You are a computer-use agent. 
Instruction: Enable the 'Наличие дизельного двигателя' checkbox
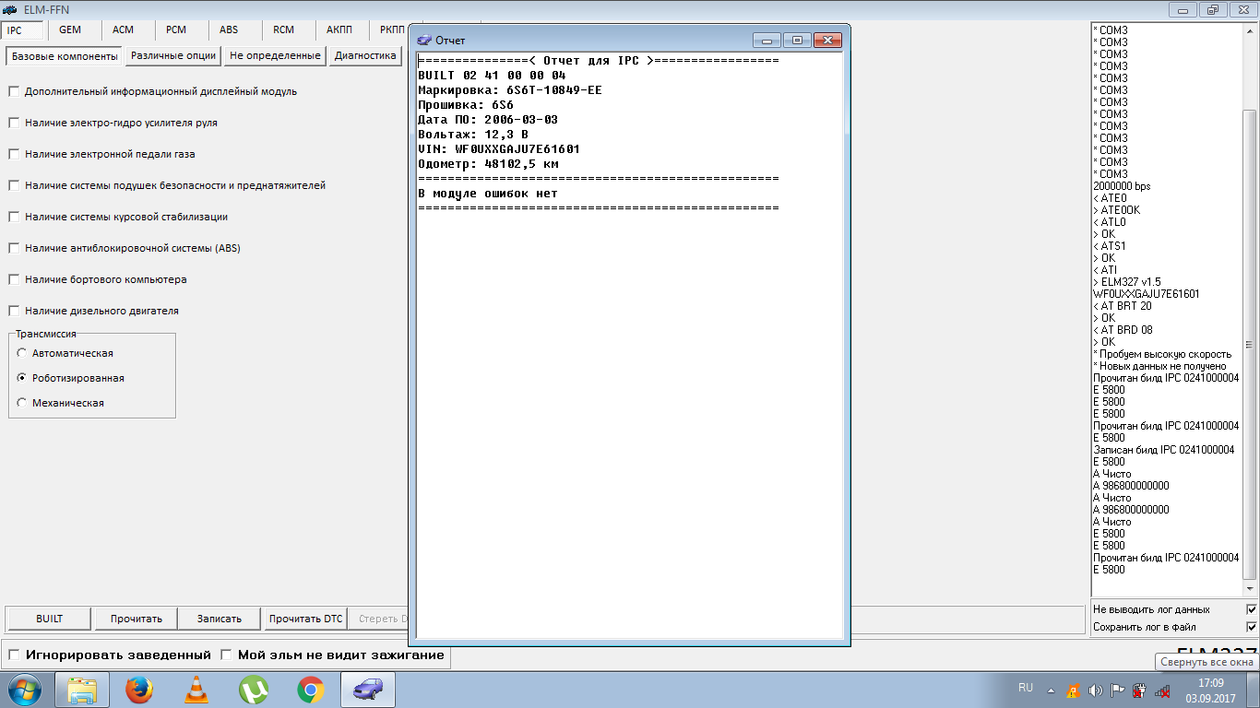[x=14, y=311]
